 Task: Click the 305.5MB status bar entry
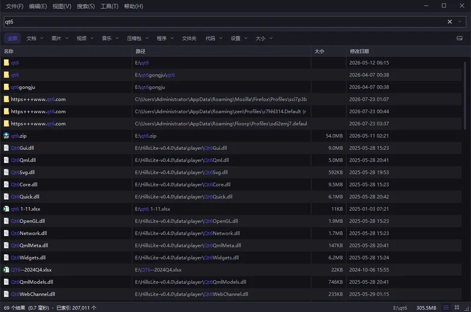coord(426,308)
